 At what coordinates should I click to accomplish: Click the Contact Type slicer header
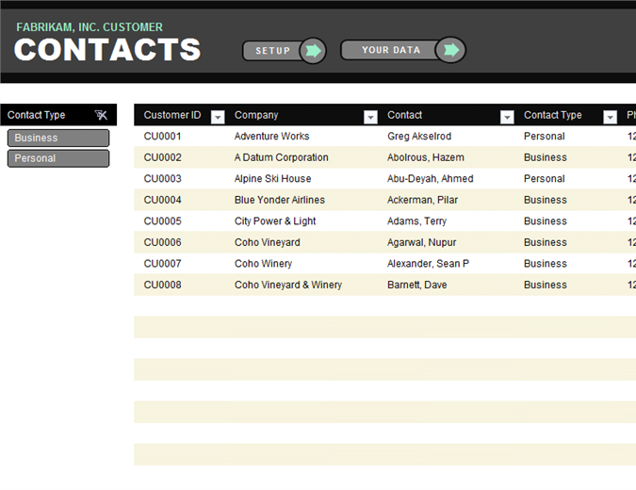(x=38, y=115)
